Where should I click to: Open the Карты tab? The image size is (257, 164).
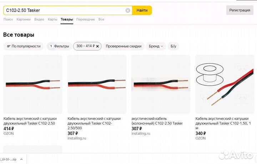(52, 19)
